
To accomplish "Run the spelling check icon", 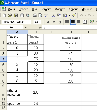I will (x=46, y=15).
